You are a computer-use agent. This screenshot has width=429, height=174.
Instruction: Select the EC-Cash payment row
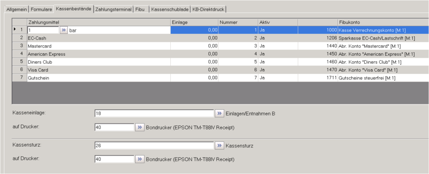(98, 38)
